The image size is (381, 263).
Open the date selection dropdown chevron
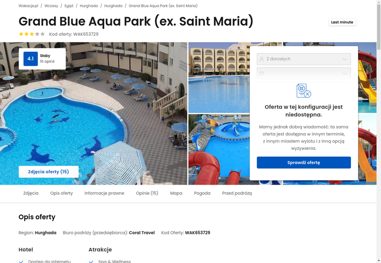345,73
